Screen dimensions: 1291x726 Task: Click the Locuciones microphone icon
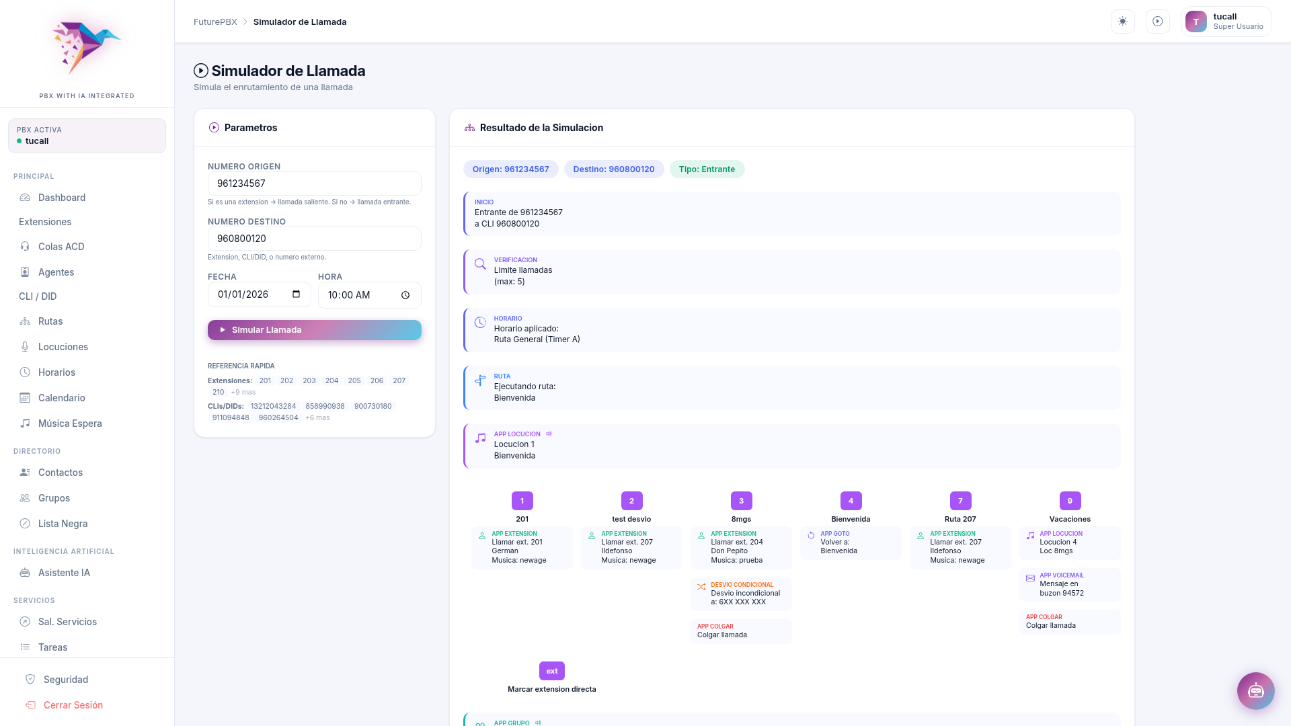pyautogui.click(x=25, y=347)
